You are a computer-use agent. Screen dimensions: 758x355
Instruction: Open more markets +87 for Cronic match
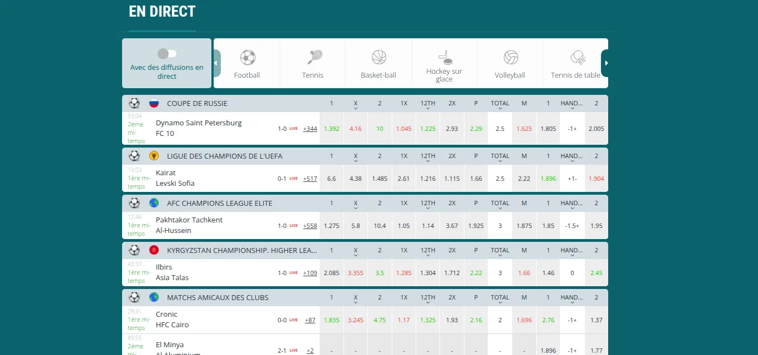pos(310,320)
